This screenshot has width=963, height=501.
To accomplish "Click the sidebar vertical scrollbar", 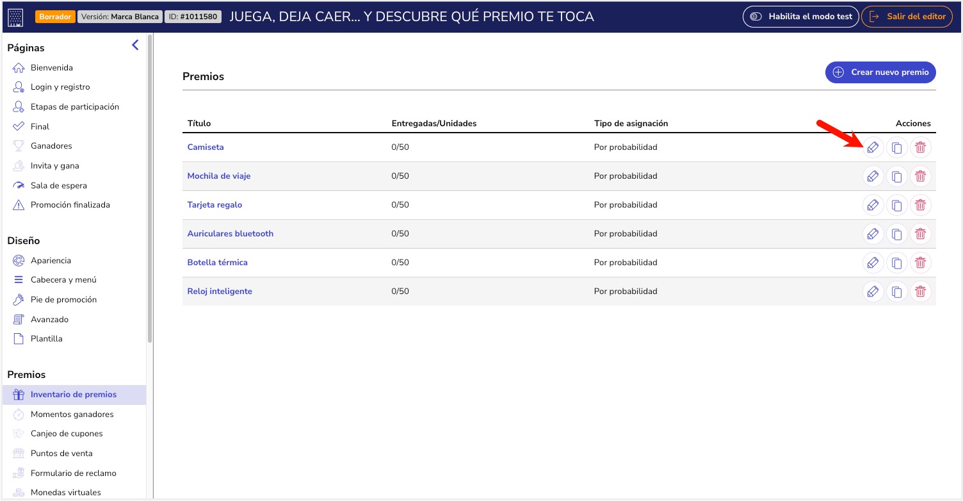I will point(150,192).
